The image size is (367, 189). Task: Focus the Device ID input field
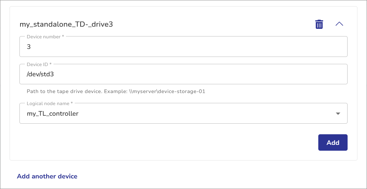pyautogui.click(x=183, y=74)
